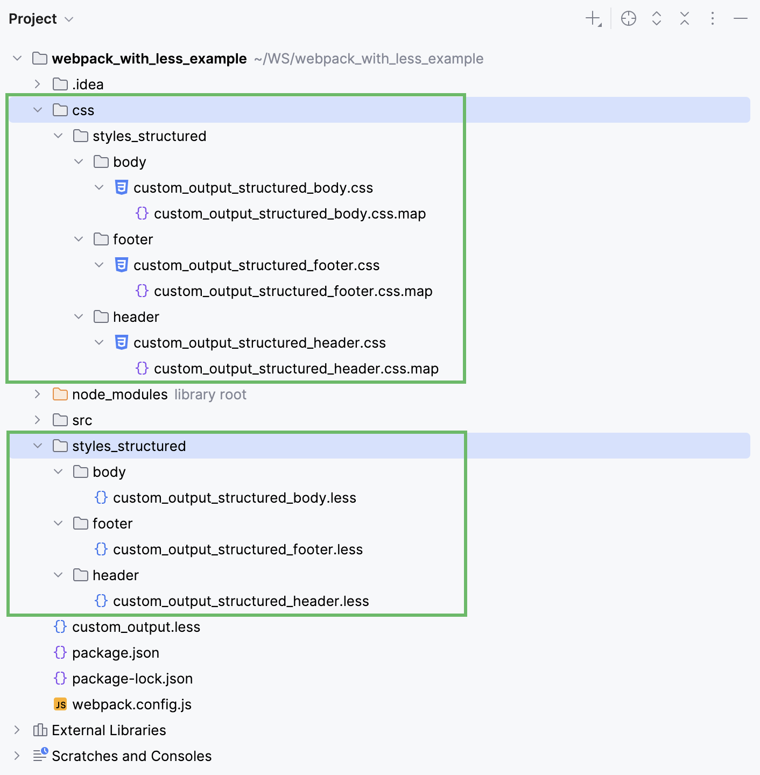This screenshot has width=760, height=775.
Task: Hide the Project tool window
Action: (x=740, y=19)
